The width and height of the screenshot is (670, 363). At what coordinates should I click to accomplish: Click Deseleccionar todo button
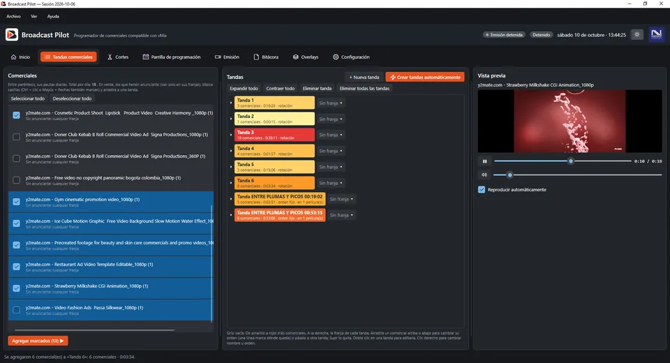72,98
